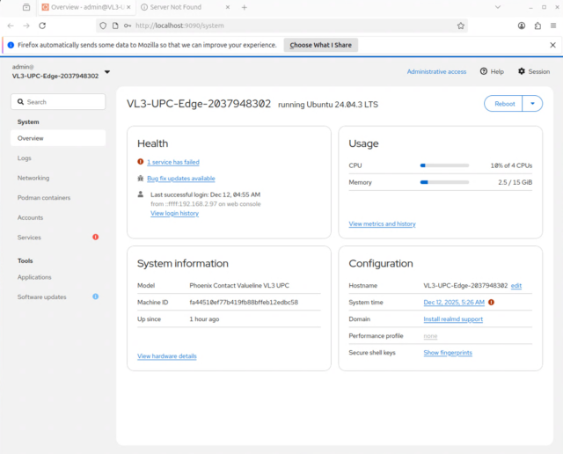This screenshot has width=563, height=454.
Task: Expand the Reboot button dropdown arrow
Action: pyautogui.click(x=533, y=104)
